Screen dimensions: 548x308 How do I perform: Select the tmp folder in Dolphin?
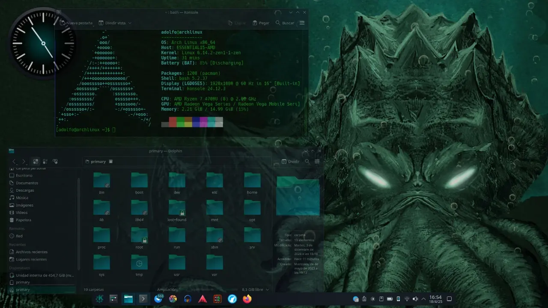point(139,266)
